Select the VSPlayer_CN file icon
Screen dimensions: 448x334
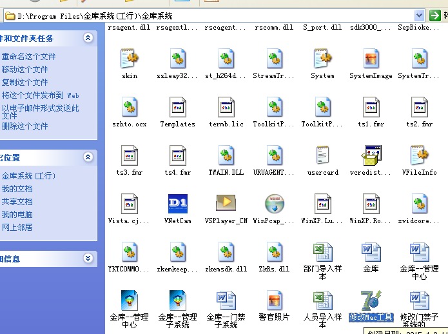[x=226, y=204]
